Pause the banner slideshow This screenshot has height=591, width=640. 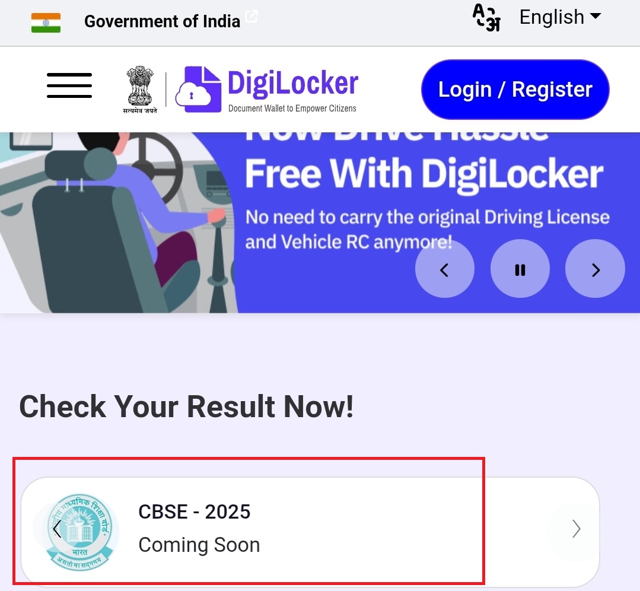(520, 269)
